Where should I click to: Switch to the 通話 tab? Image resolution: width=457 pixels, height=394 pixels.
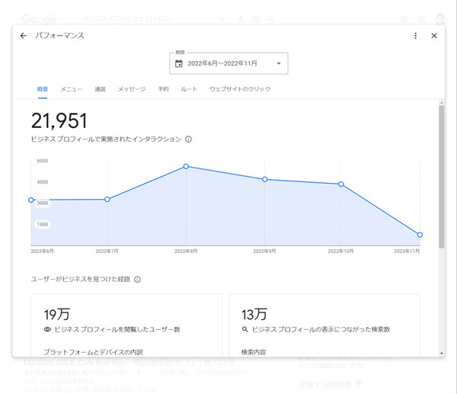(100, 89)
